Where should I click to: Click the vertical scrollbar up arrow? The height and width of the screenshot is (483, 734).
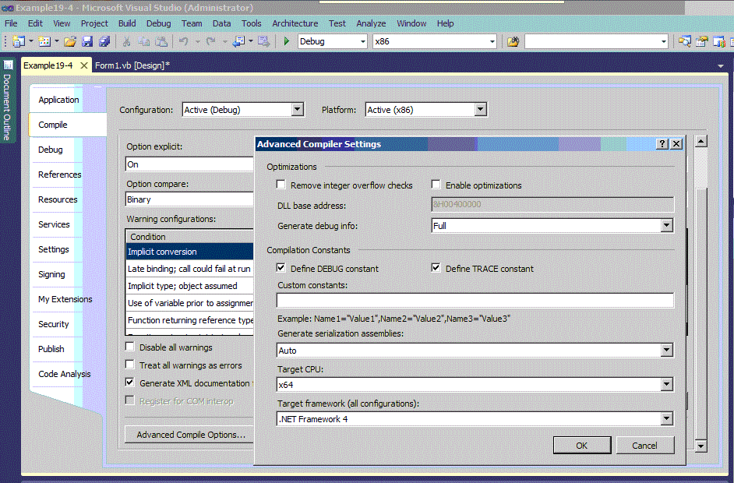[x=700, y=141]
